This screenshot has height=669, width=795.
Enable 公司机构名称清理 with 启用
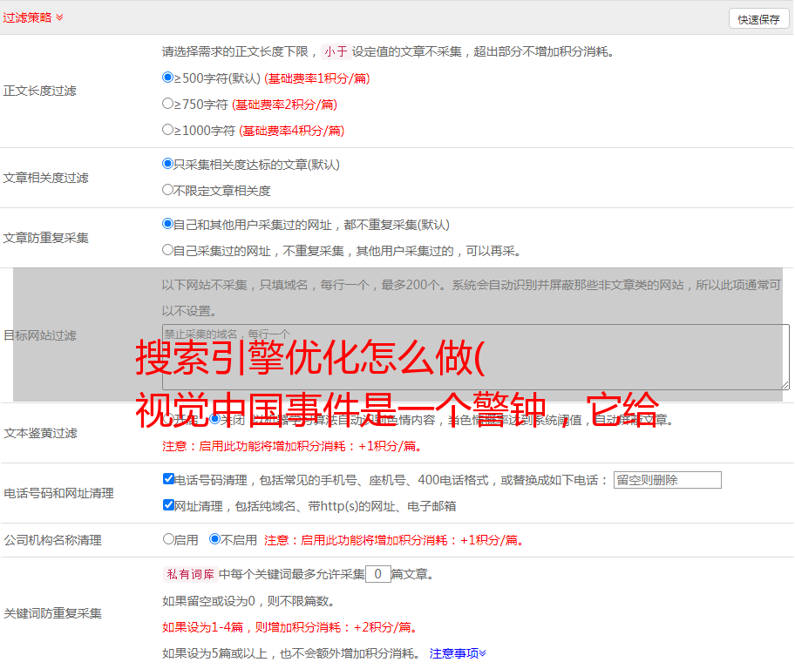pyautogui.click(x=168, y=539)
